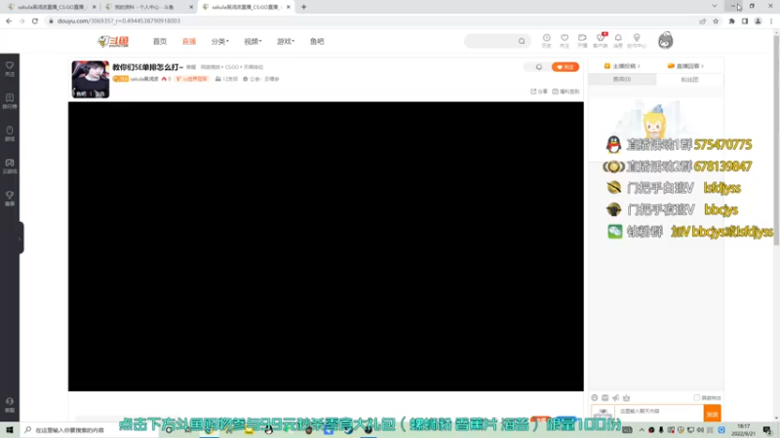Click the megaphone icon in chat toolbar
Image resolution: width=780 pixels, height=438 pixels.
pos(616,398)
